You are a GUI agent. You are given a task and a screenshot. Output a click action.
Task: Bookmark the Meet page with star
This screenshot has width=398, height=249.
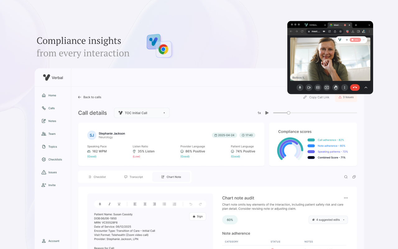click(340, 31)
